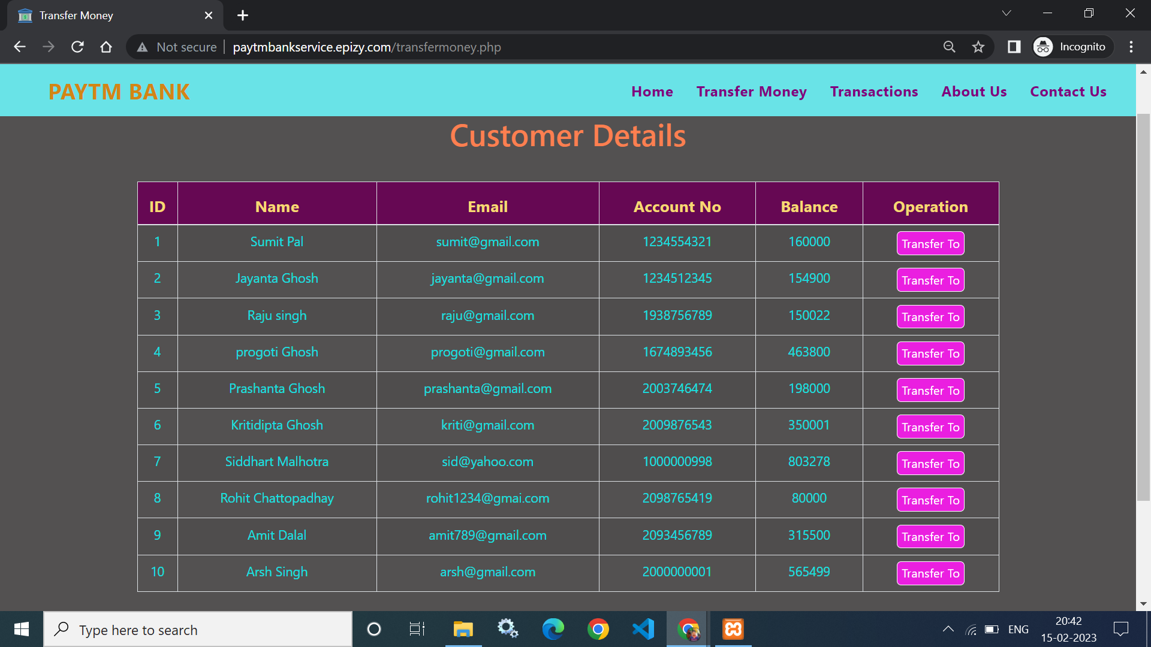
Task: Open Microsoft Edge from the taskbar
Action: pos(553,629)
